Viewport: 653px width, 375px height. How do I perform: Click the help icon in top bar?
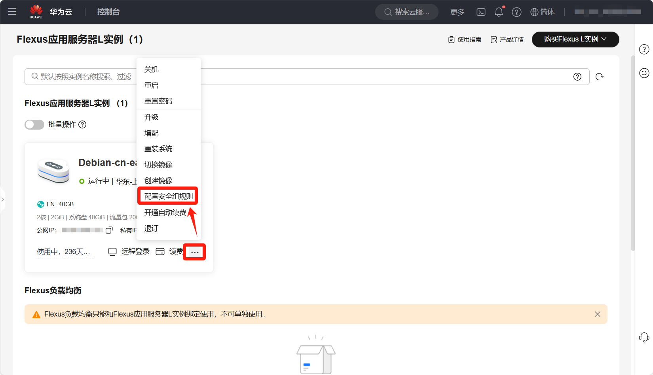[x=516, y=12]
